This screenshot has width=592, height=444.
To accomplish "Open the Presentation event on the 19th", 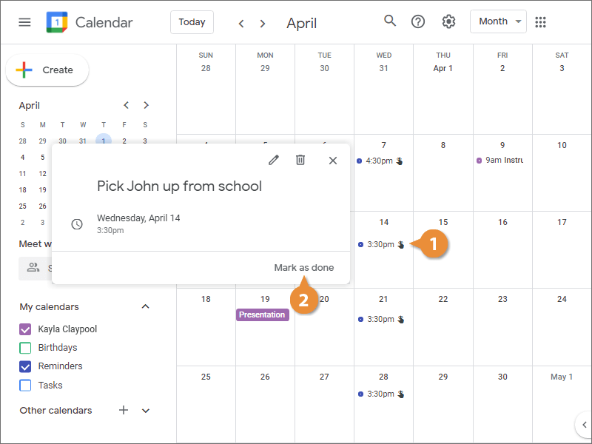I will click(263, 314).
